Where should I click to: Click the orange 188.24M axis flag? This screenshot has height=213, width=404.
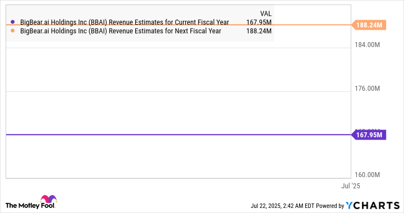369,25
